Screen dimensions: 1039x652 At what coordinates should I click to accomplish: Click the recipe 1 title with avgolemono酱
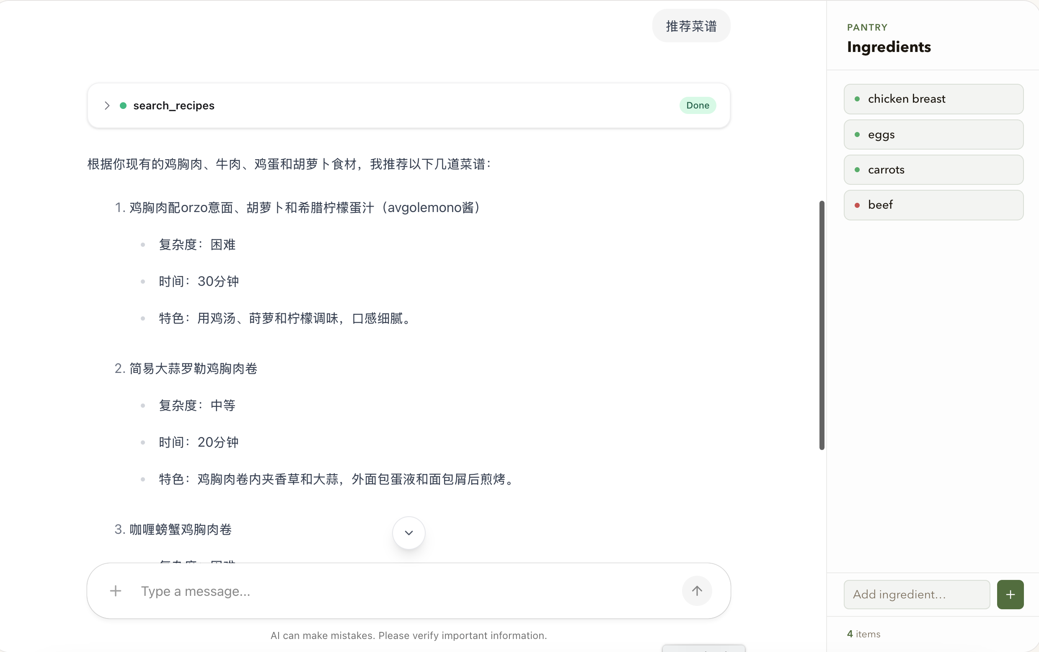pyautogui.click(x=305, y=208)
